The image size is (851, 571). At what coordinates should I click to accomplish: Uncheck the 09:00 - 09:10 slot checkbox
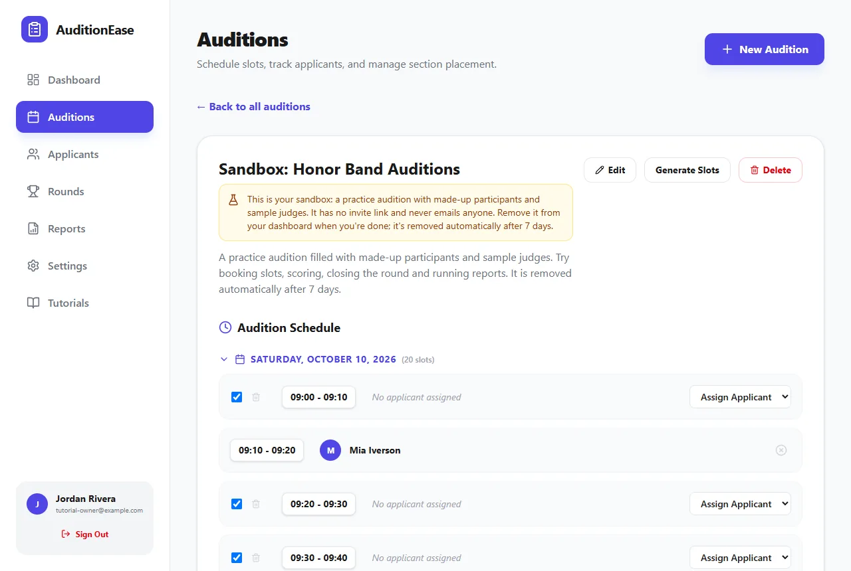(237, 397)
